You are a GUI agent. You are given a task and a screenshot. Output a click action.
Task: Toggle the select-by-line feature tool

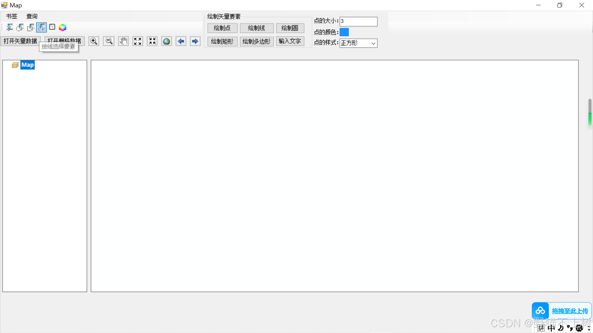41,27
